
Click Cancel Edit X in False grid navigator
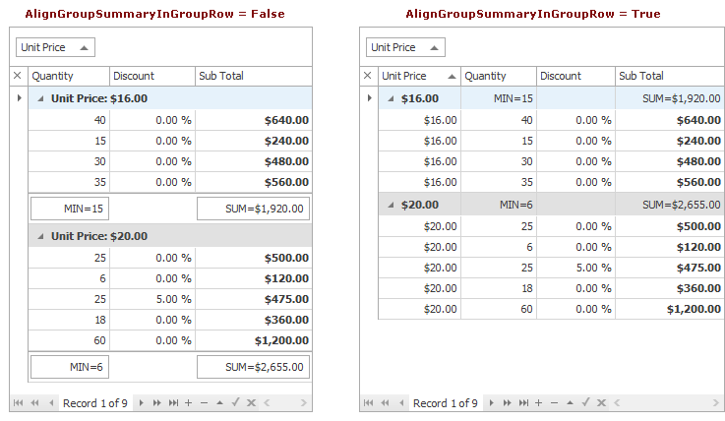pos(251,403)
